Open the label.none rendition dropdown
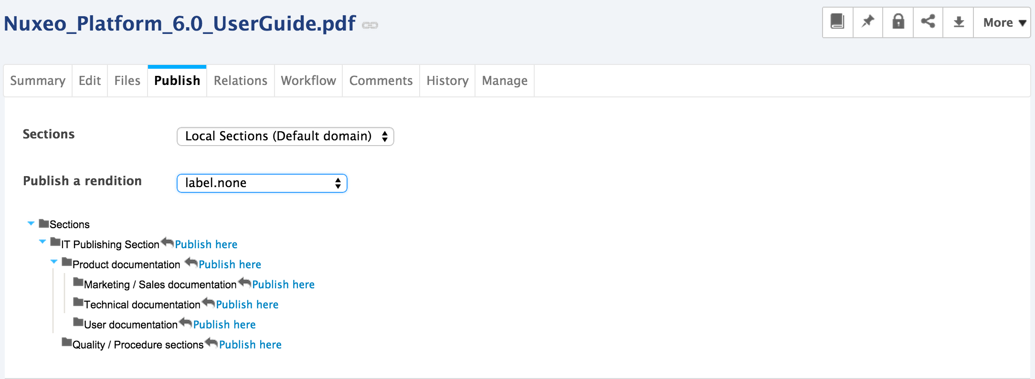This screenshot has width=1035, height=379. click(262, 183)
